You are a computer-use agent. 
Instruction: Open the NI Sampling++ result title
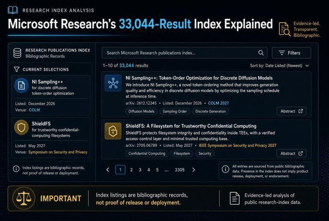(199, 78)
